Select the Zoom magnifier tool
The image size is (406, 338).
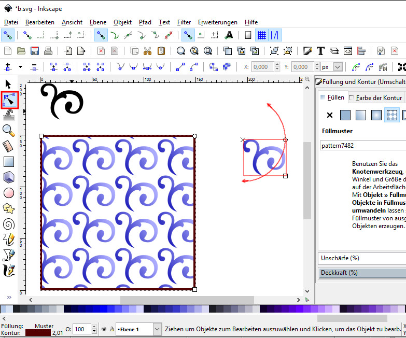pos(8,131)
